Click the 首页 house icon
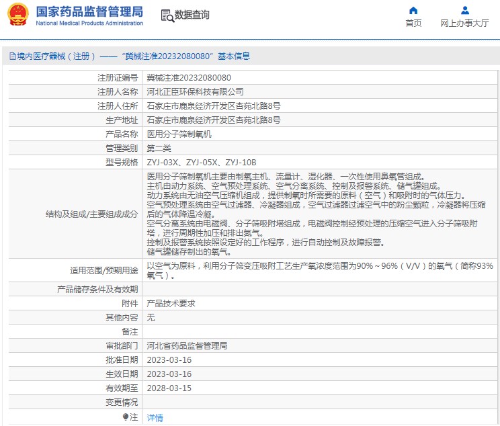The height and width of the screenshot is (426, 500). tap(413, 10)
